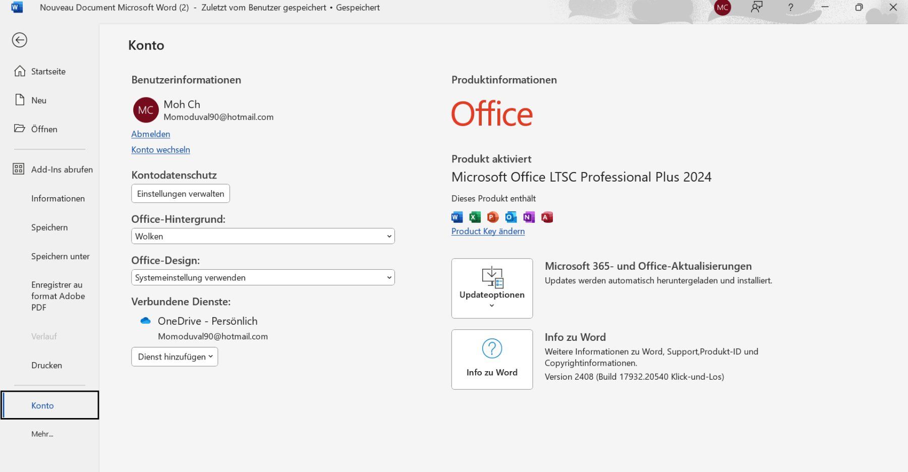Open the Office-Design dropdown with Systemeinstellung verwenden

tap(263, 277)
